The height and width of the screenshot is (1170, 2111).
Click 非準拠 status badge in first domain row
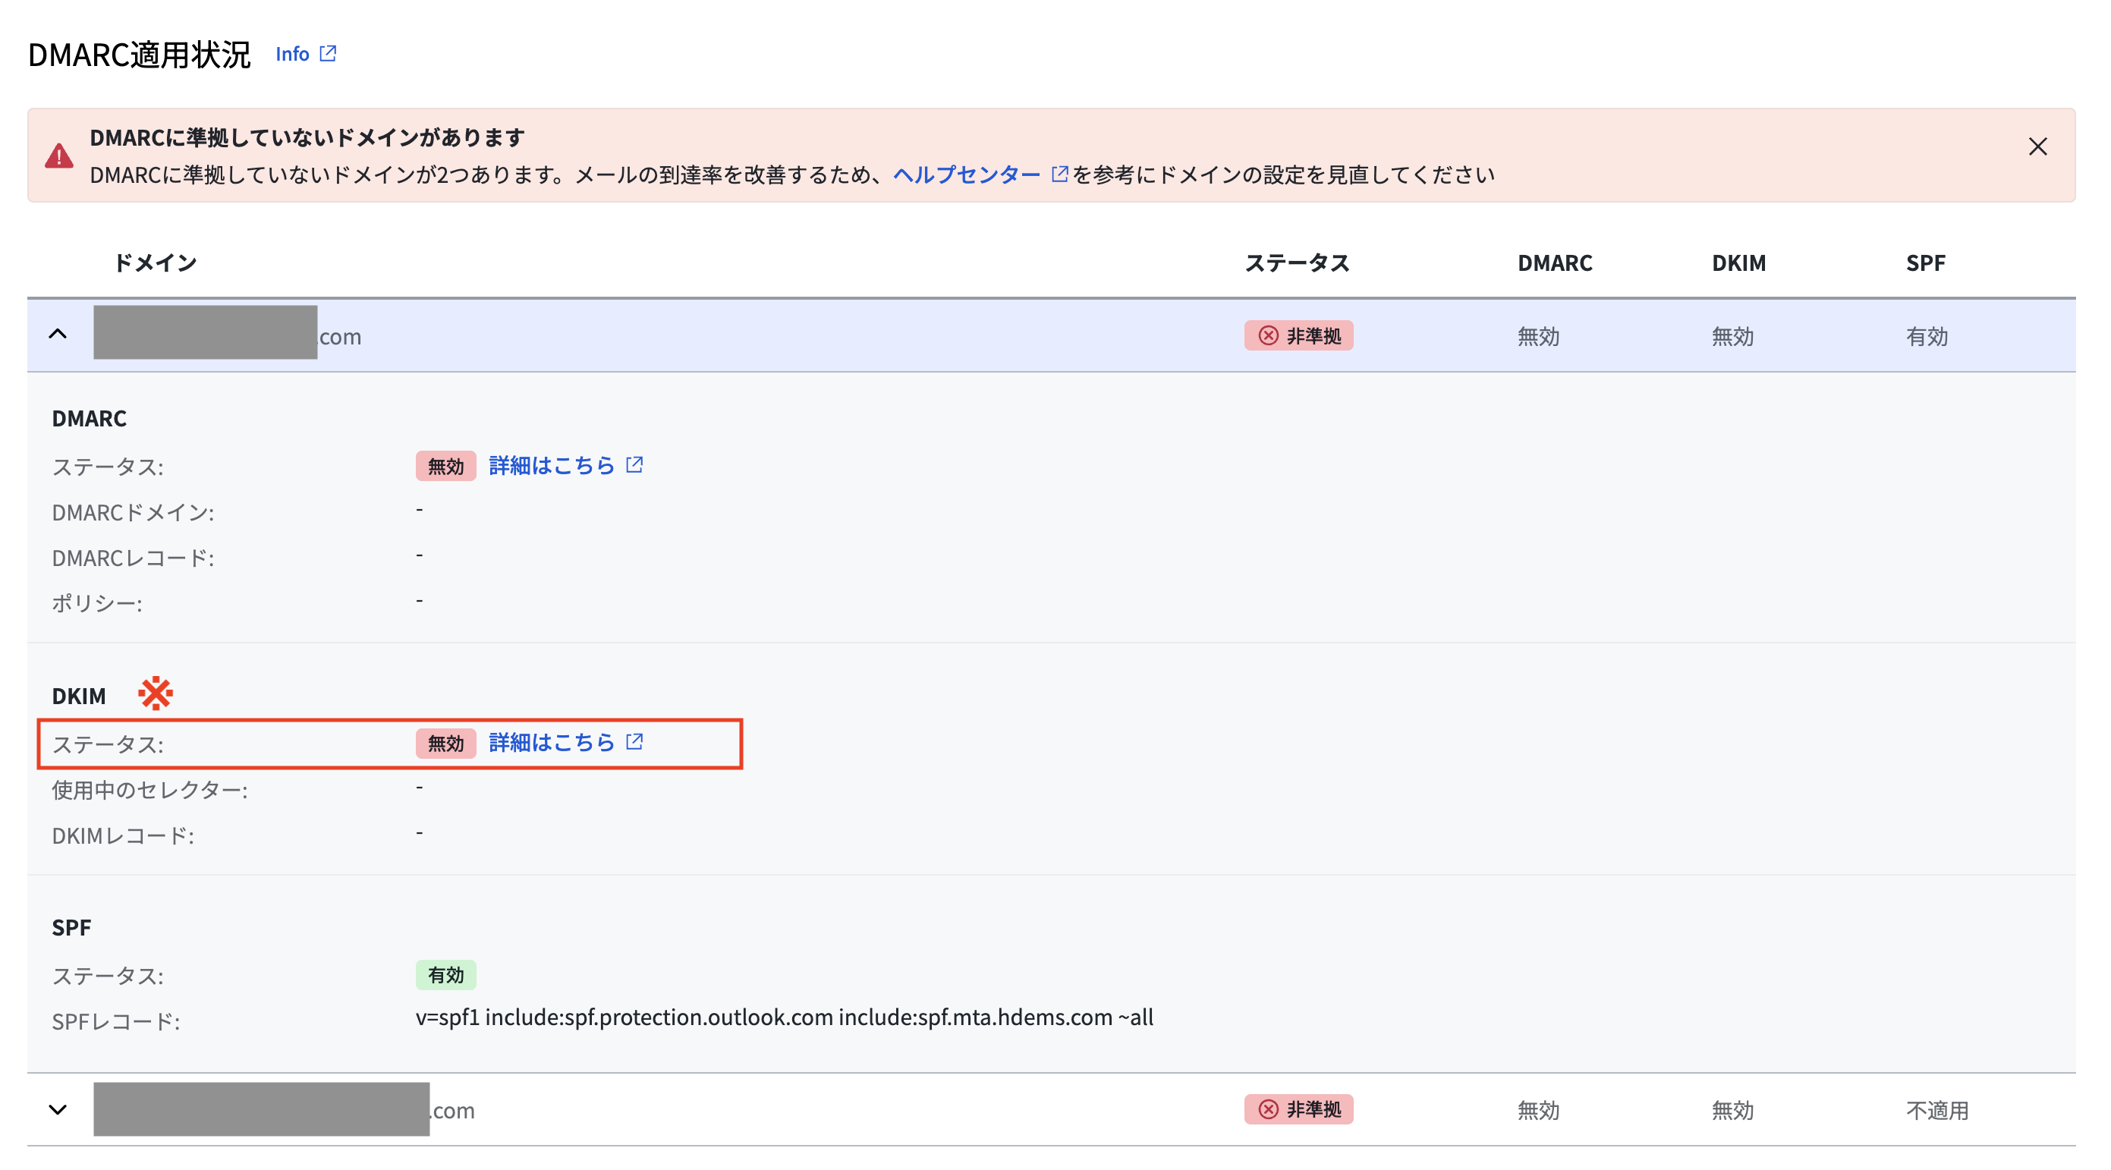(1298, 336)
